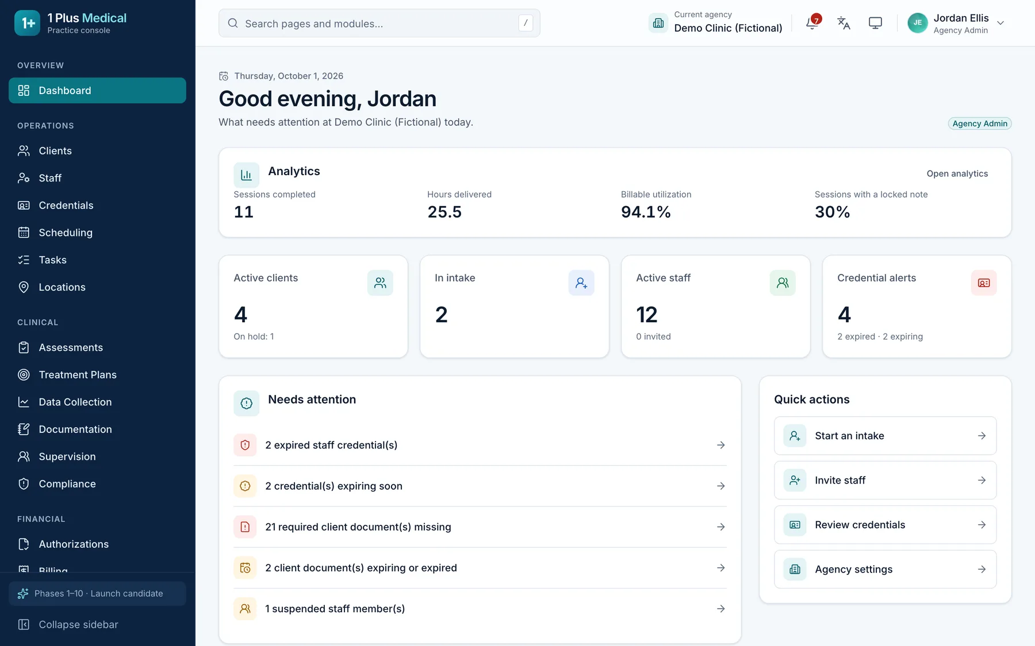The height and width of the screenshot is (646, 1035).
Task: Click the 1 Plus Medical logo icon
Action: coord(28,23)
